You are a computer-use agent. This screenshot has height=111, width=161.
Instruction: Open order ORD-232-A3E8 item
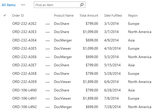coord(24,74)
